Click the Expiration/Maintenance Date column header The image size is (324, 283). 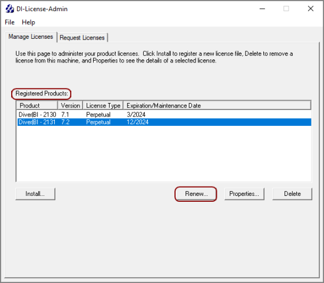217,105
